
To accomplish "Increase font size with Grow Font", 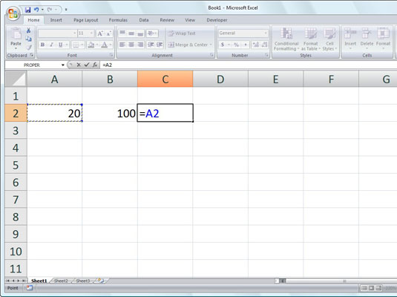I will coord(100,33).
